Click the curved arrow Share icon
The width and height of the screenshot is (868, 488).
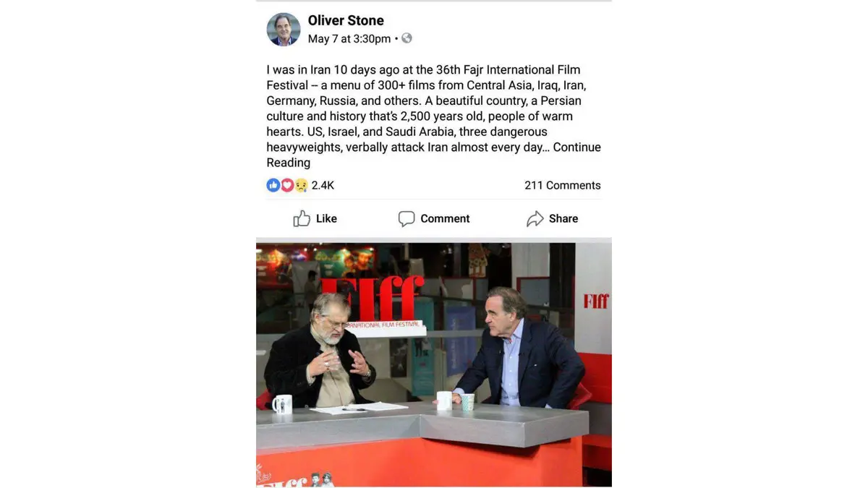[535, 219]
